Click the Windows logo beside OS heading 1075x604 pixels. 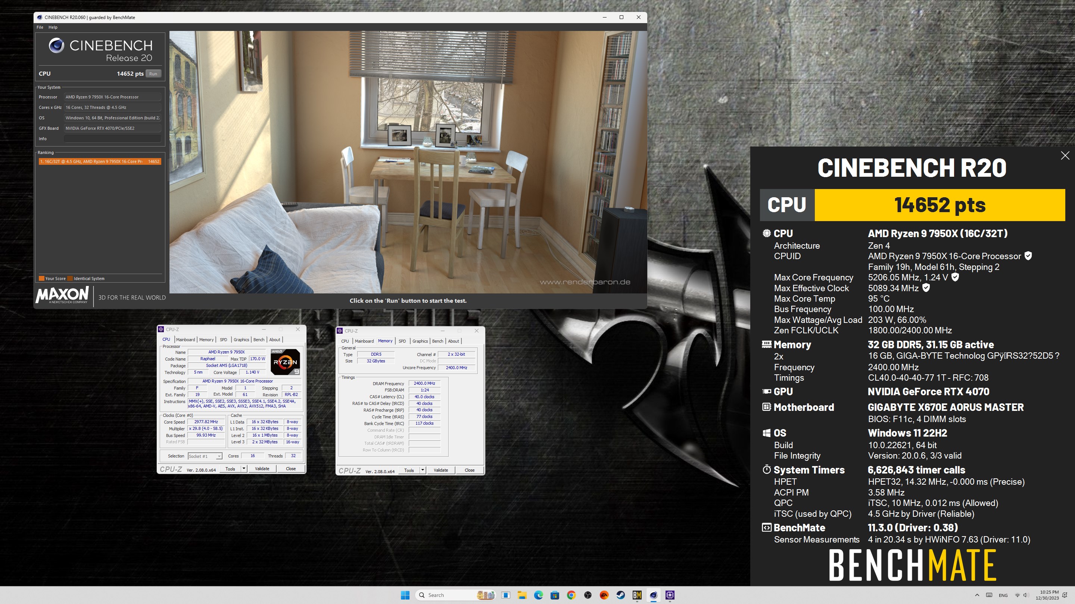[767, 433]
